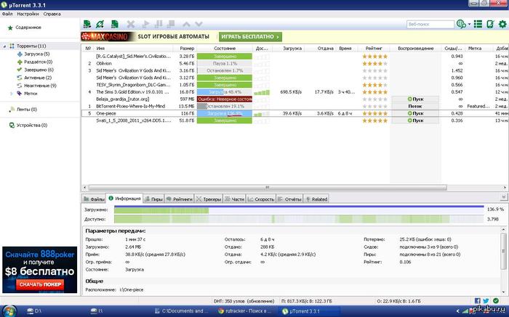Image resolution: width=509 pixels, height=317 pixels.
Task: Open Устройства (0) in the sidebar
Action: tap(26, 125)
